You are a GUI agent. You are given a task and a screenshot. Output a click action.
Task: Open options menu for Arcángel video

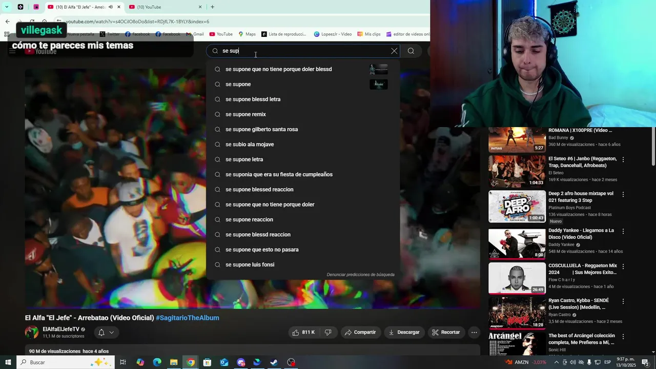click(623, 337)
